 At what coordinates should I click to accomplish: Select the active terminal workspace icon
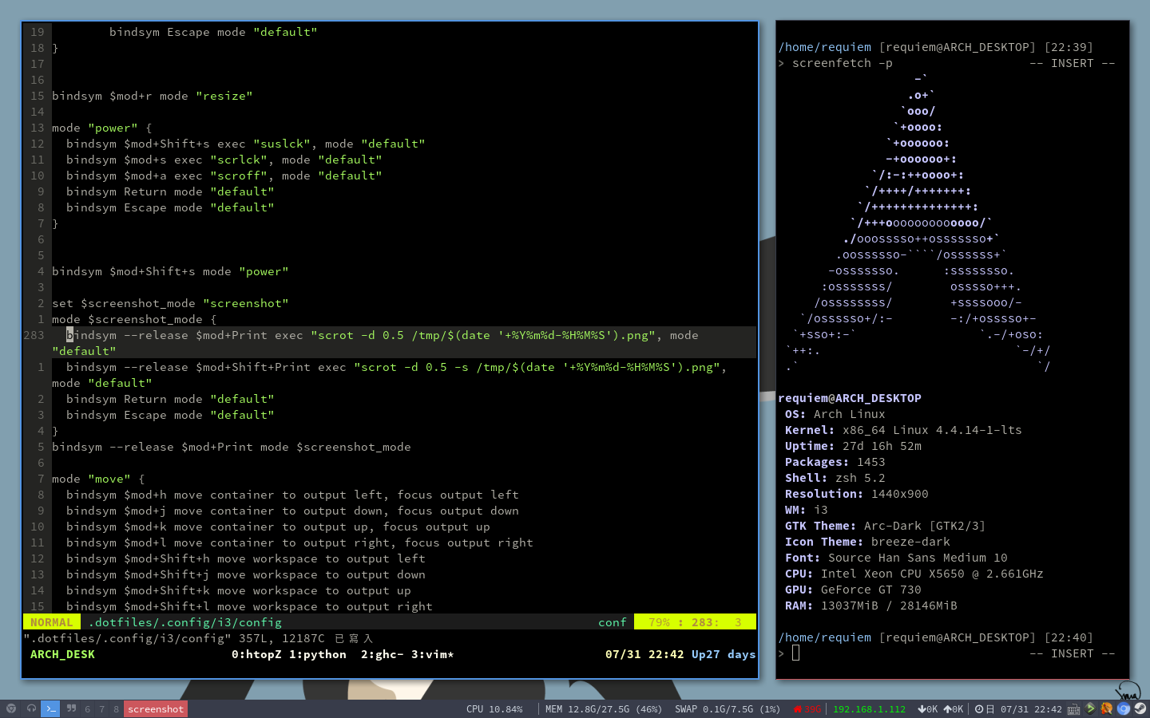[x=50, y=708]
